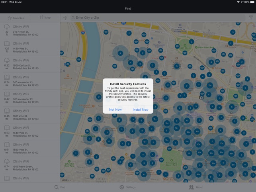Select hotspot at 1600 Carlton St

tap(30, 64)
